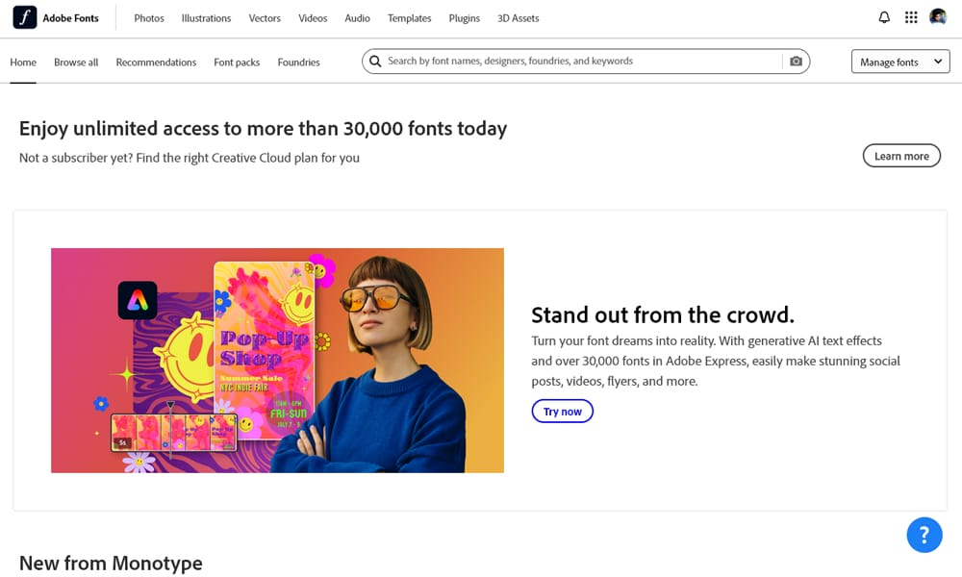This screenshot has width=962, height=577.
Task: Navigate to Templates in the top nav
Action: coord(409,17)
